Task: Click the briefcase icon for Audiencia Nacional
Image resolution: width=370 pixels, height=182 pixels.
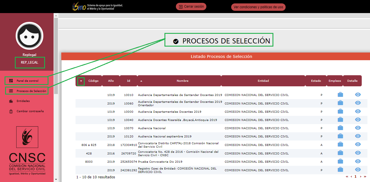Action: pyautogui.click(x=340, y=128)
